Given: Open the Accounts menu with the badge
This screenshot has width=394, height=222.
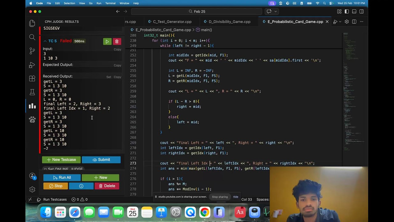Looking at the screenshot, I should point(32,176).
